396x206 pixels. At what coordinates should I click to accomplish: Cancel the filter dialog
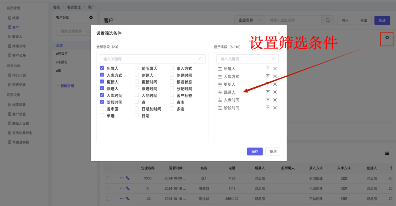(273, 152)
